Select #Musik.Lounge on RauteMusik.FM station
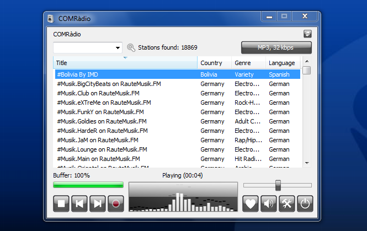This screenshot has height=231, width=367. click(102, 149)
